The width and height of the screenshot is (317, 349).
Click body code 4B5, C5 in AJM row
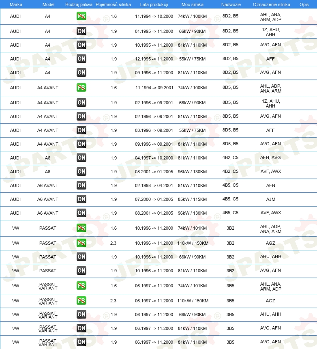coord(230,199)
